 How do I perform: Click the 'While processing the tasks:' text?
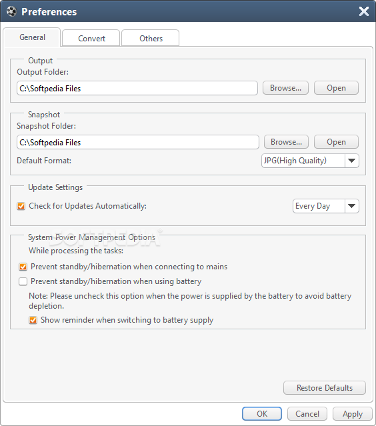click(76, 251)
